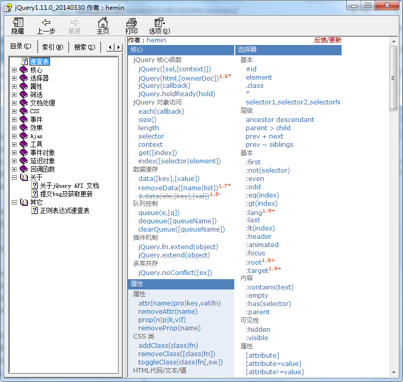Click the 主页 (Home) toolbar icon
The image size is (403, 382).
pyautogui.click(x=103, y=22)
